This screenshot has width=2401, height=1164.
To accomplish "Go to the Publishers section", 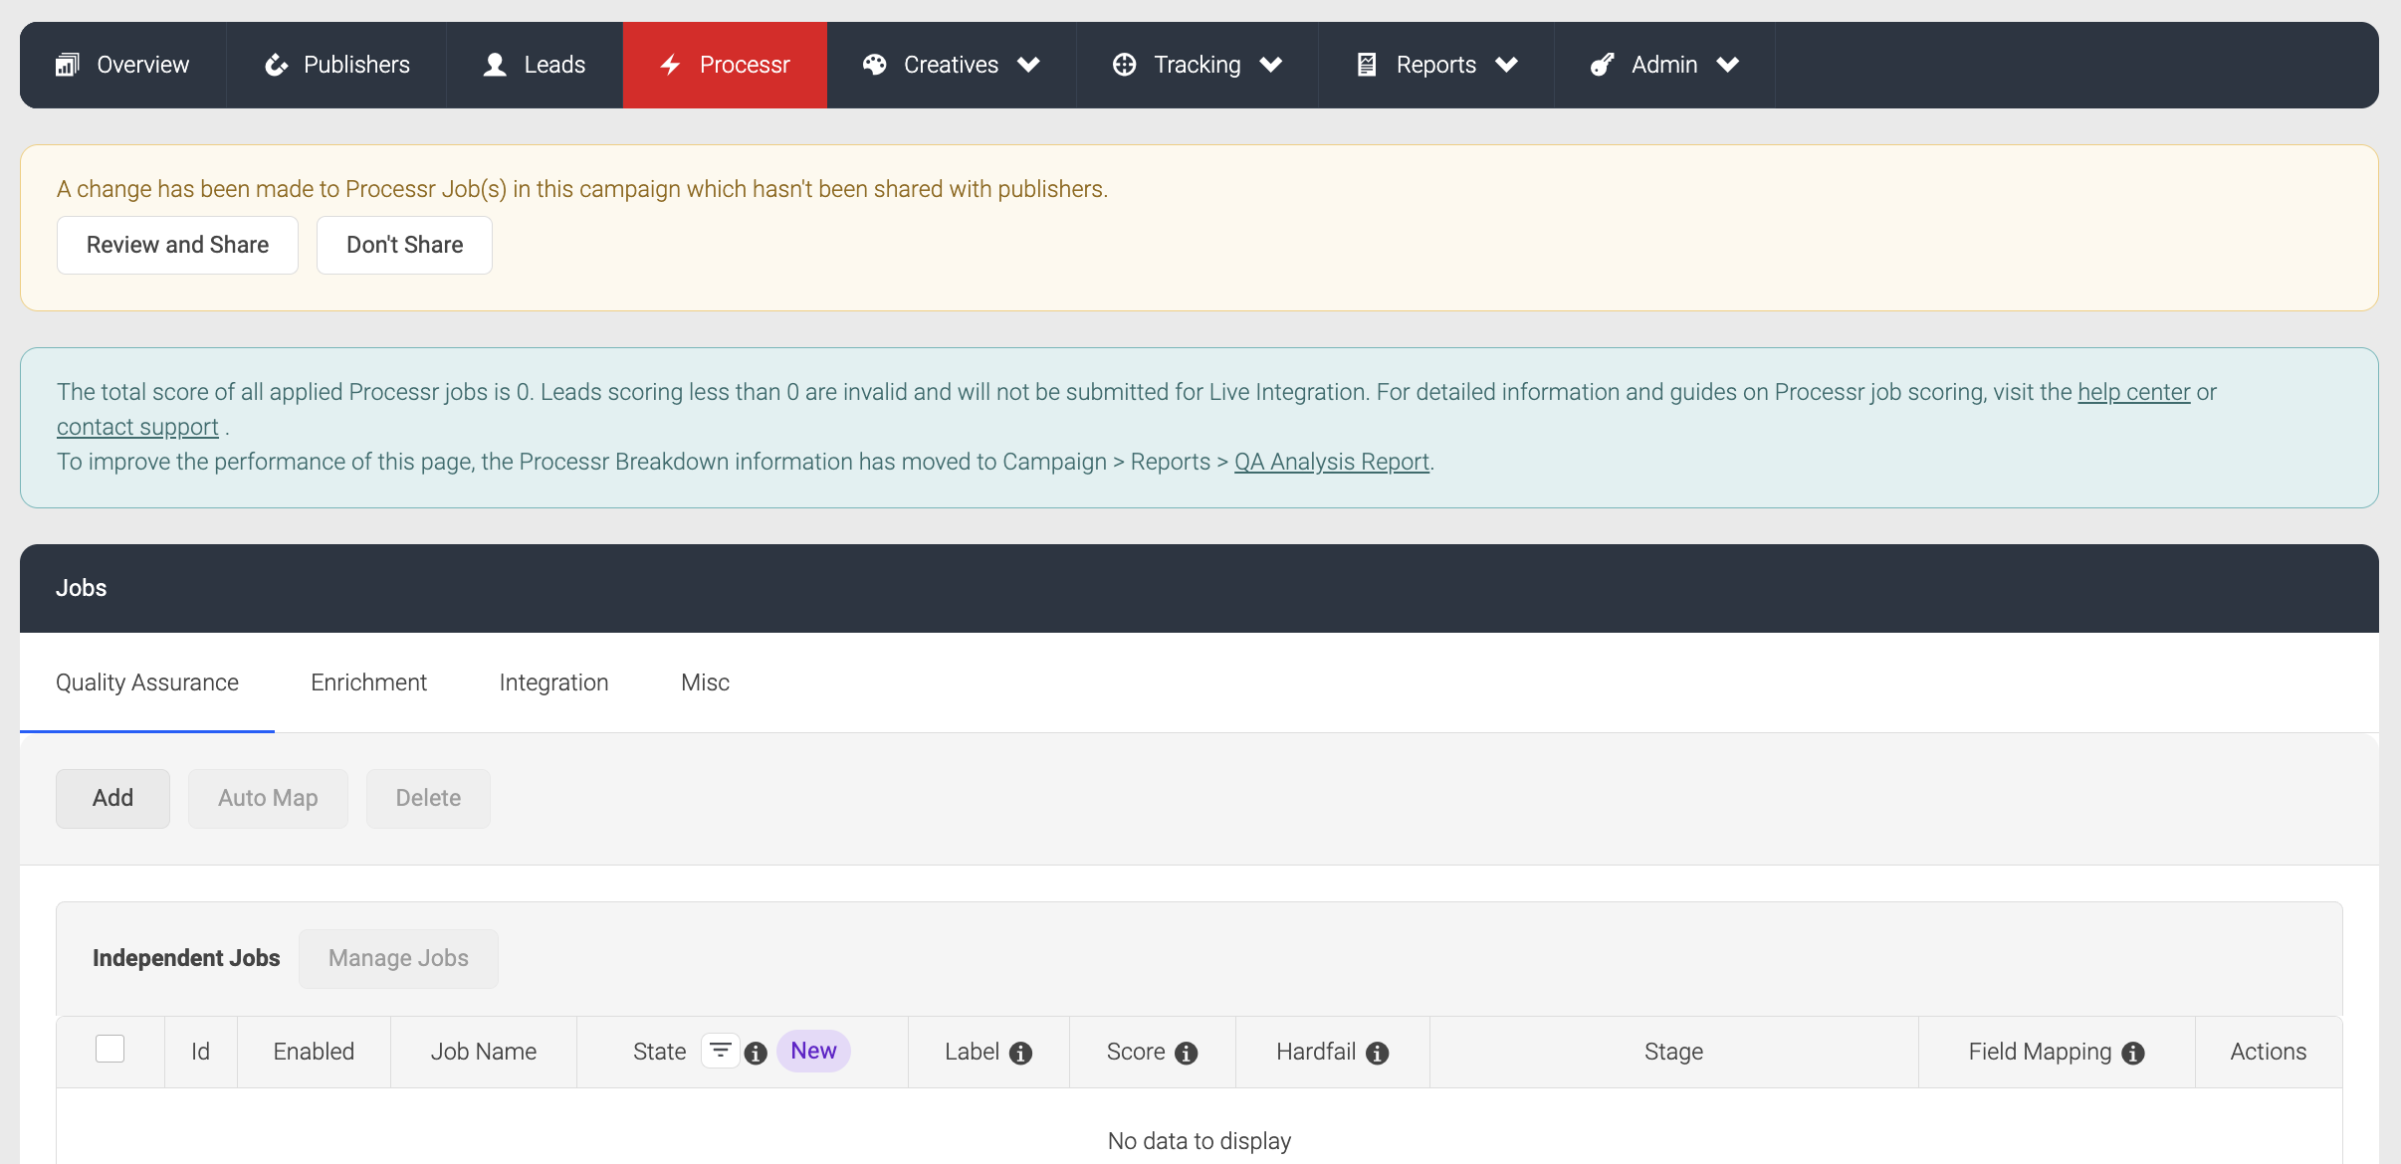I will pyautogui.click(x=336, y=65).
